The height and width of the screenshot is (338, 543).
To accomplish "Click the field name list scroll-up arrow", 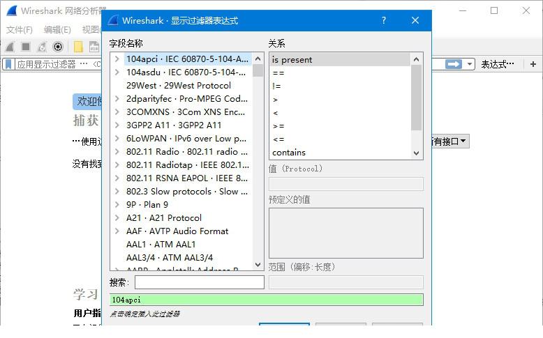I will (258, 59).
